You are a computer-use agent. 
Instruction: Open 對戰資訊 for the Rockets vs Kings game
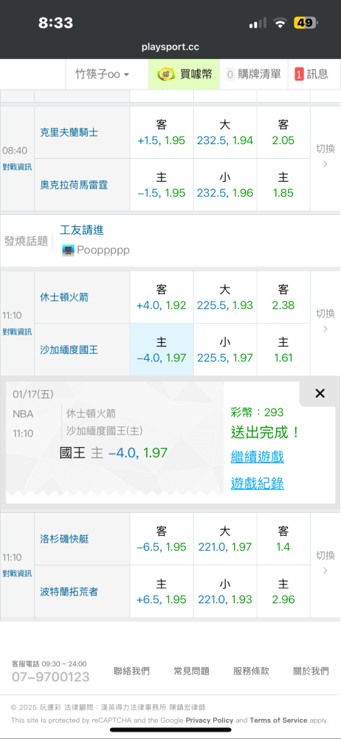coord(17,331)
